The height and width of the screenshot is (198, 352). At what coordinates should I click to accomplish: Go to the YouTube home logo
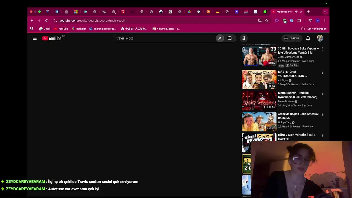point(52,38)
